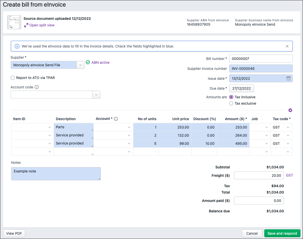The image size is (303, 239).
Task: Select the Tax exclusive option
Action: [x=231, y=103]
